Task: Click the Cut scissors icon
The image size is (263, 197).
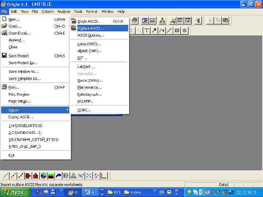Action: click(210, 20)
